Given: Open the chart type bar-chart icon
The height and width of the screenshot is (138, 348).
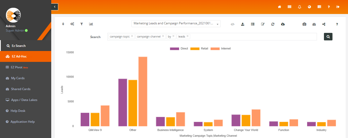Looking at the screenshot, I should tap(91, 24).
